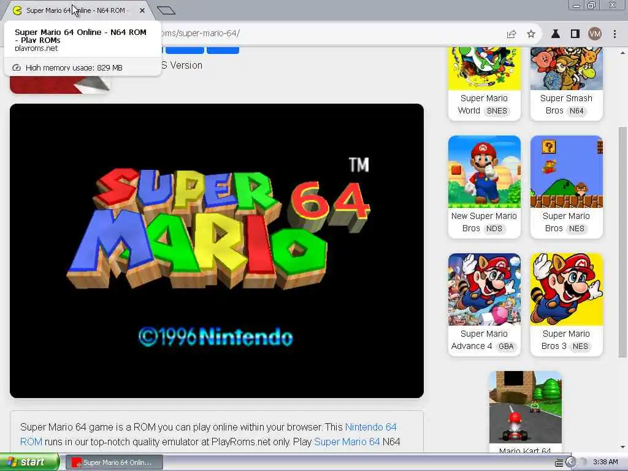Click the SNES platform badge

point(497,111)
